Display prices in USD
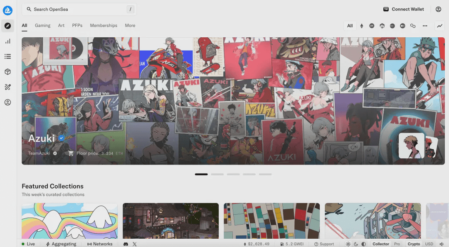 point(429,244)
